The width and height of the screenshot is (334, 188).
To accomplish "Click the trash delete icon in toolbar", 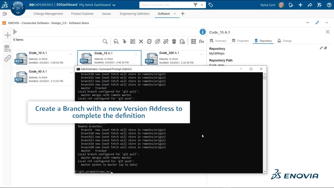I will point(174,41).
